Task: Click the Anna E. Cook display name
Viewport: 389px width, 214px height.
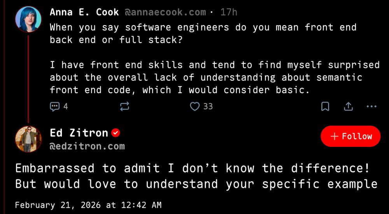Action: [x=84, y=12]
